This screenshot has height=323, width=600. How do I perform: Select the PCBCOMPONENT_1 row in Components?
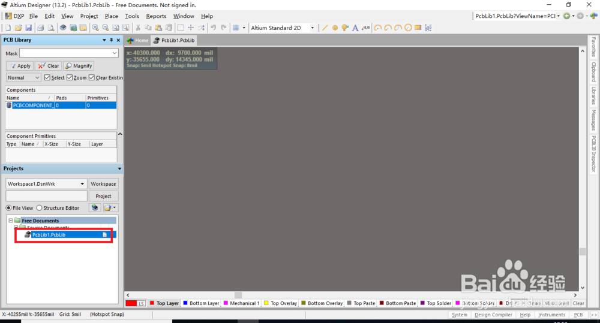coord(61,105)
